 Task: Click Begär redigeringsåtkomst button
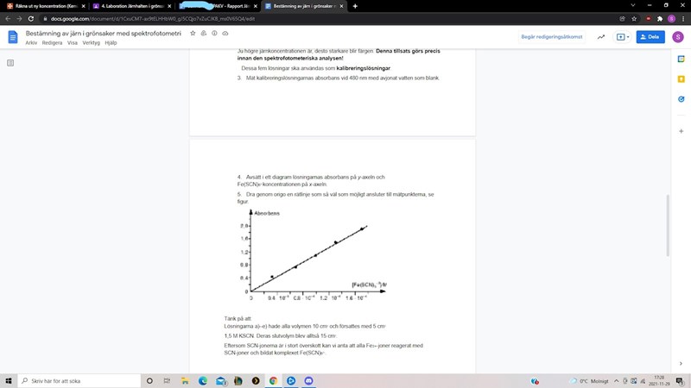click(x=552, y=37)
